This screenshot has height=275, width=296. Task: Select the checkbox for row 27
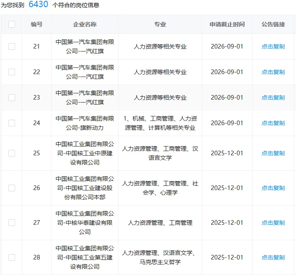click(x=12, y=223)
